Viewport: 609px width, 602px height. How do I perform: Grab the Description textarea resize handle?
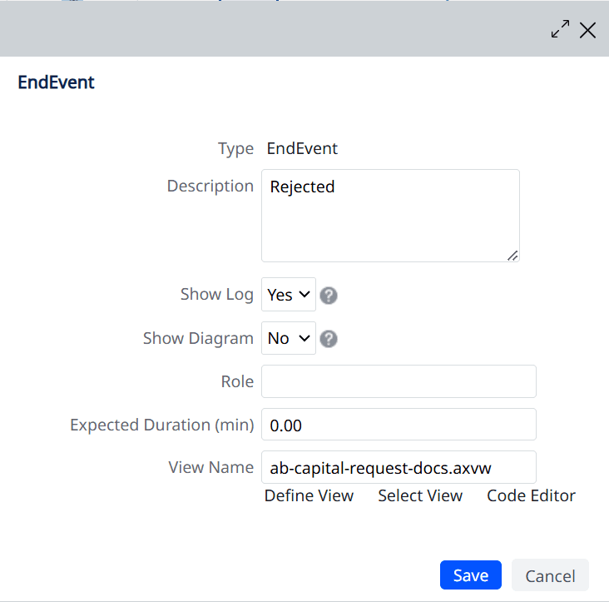[x=512, y=256]
